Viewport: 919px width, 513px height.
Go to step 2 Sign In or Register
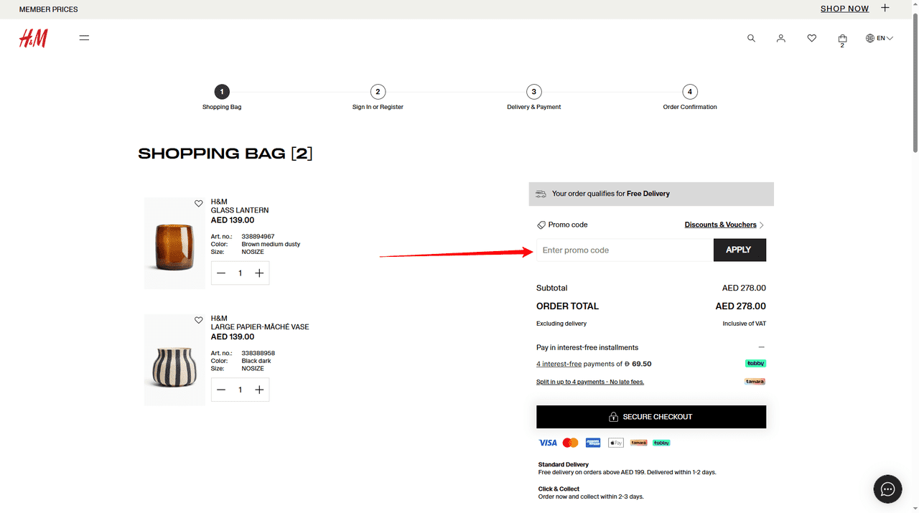pyautogui.click(x=378, y=98)
